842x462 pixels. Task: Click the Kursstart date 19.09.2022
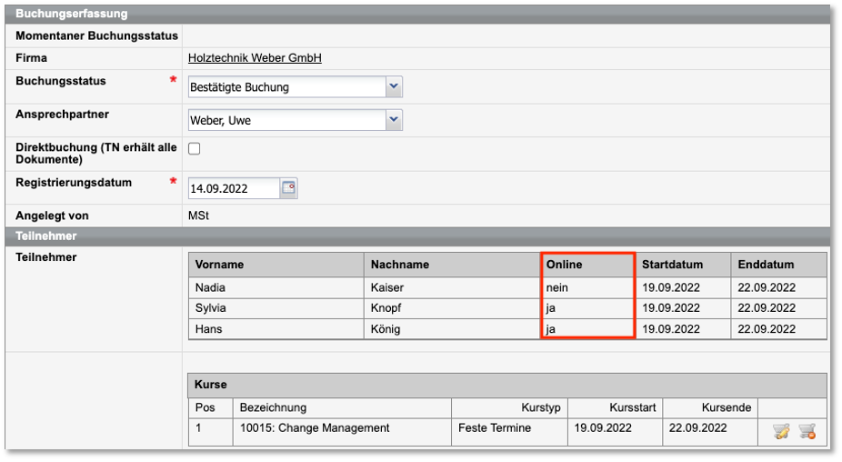tap(603, 427)
